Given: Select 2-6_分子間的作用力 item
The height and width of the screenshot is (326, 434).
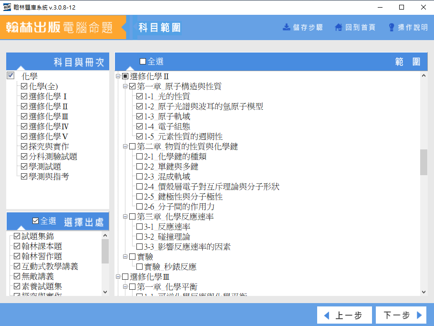Looking at the screenshot, I should pyautogui.click(x=179, y=207).
